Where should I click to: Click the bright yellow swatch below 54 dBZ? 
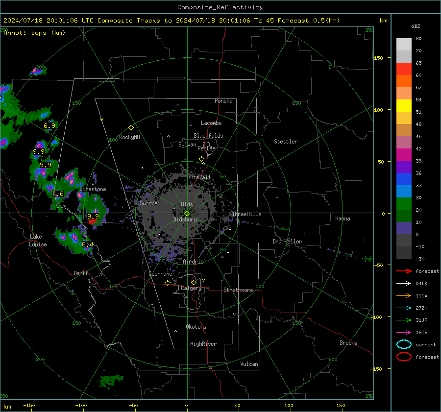(404, 106)
